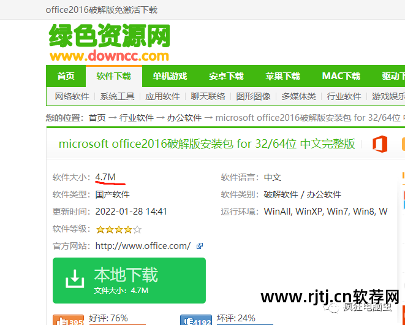405x325 pixels.
Task: Go to the 苹果下载 tab
Action: coord(282,76)
